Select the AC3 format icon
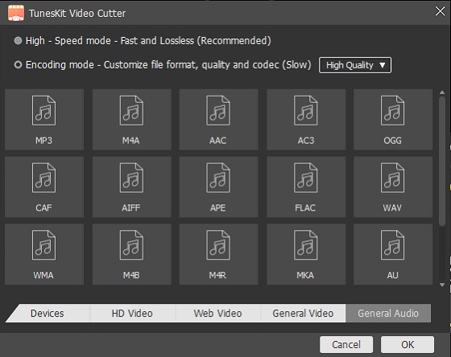 [306, 120]
